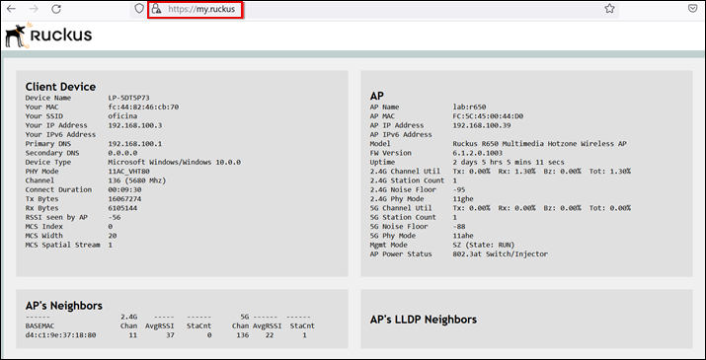The height and width of the screenshot is (360, 706).
Task: Select neighbor 2.4G channel value 11
Action: 133,335
